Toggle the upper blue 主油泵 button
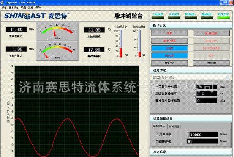 click(x=169, y=48)
